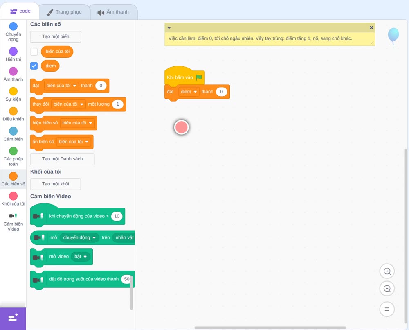Select the Cảm biến category circle

click(x=13, y=131)
